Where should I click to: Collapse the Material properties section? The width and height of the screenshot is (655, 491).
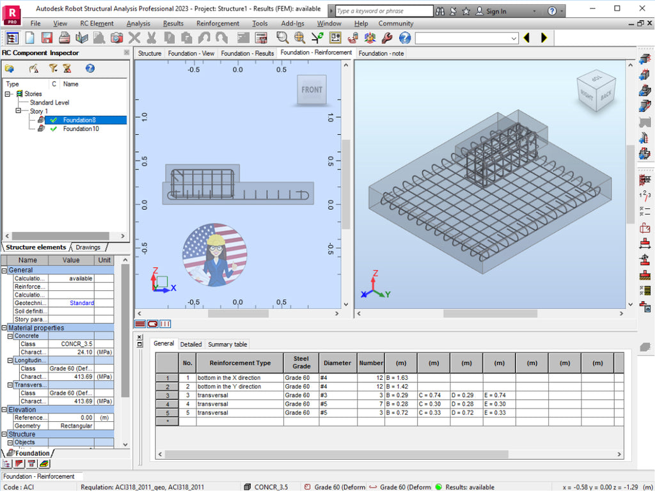pos(6,327)
